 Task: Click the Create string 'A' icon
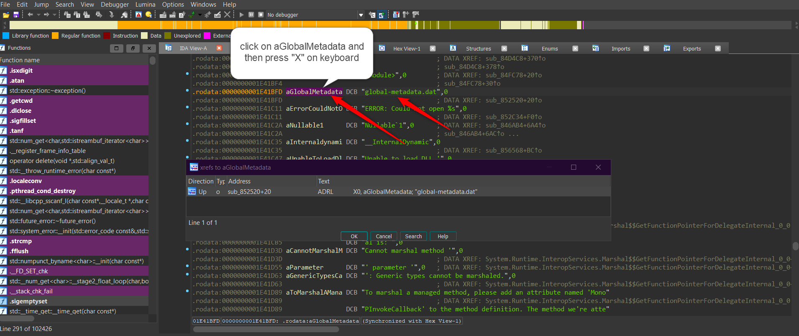point(182,15)
